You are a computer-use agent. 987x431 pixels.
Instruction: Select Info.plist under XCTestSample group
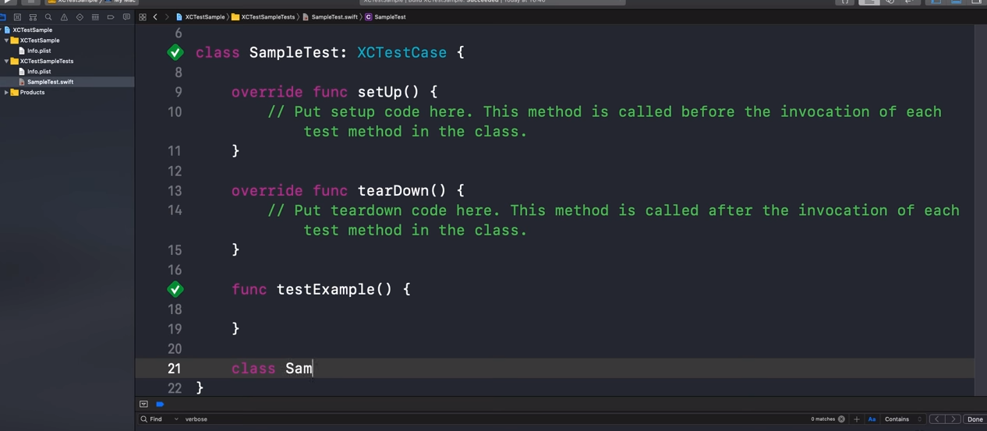pos(39,51)
